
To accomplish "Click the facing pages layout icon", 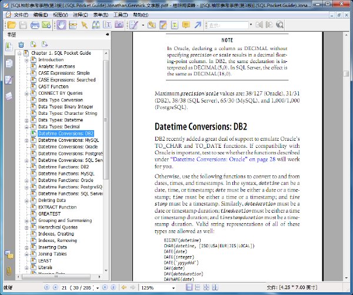I will coord(215,287).
